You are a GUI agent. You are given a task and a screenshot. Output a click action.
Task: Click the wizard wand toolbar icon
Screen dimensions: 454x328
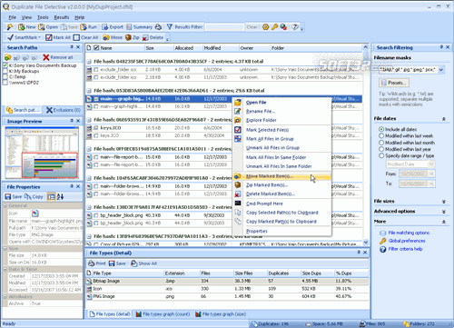10,27
